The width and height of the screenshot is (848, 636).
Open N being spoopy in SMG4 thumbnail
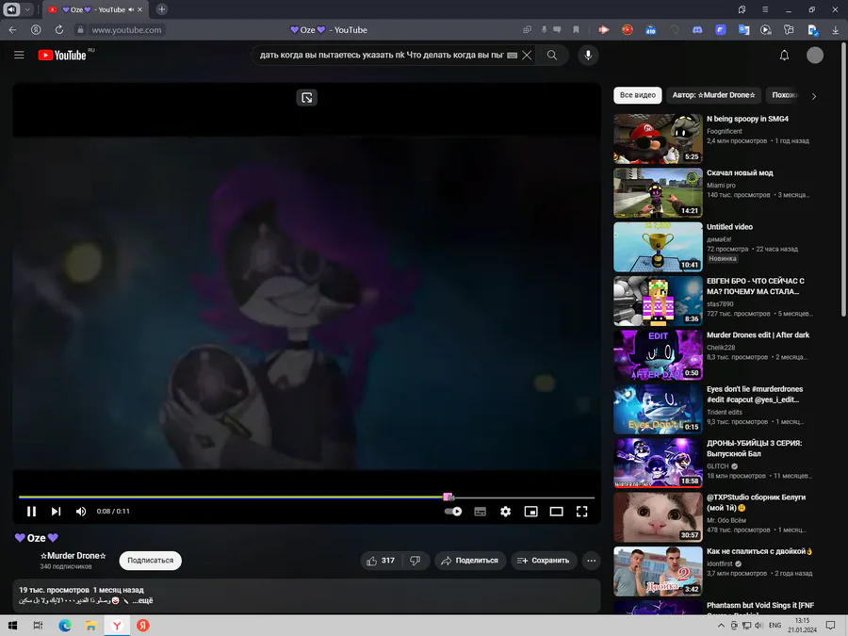pos(658,139)
